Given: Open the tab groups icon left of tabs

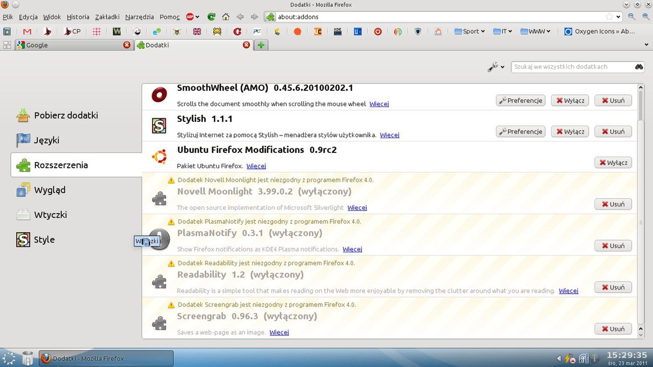Looking at the screenshot, I should (x=7, y=45).
